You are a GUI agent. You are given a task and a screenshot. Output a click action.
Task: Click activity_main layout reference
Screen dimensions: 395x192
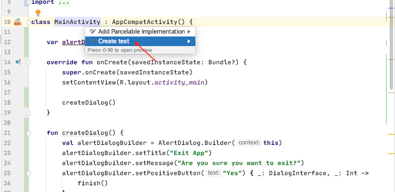tap(179, 83)
